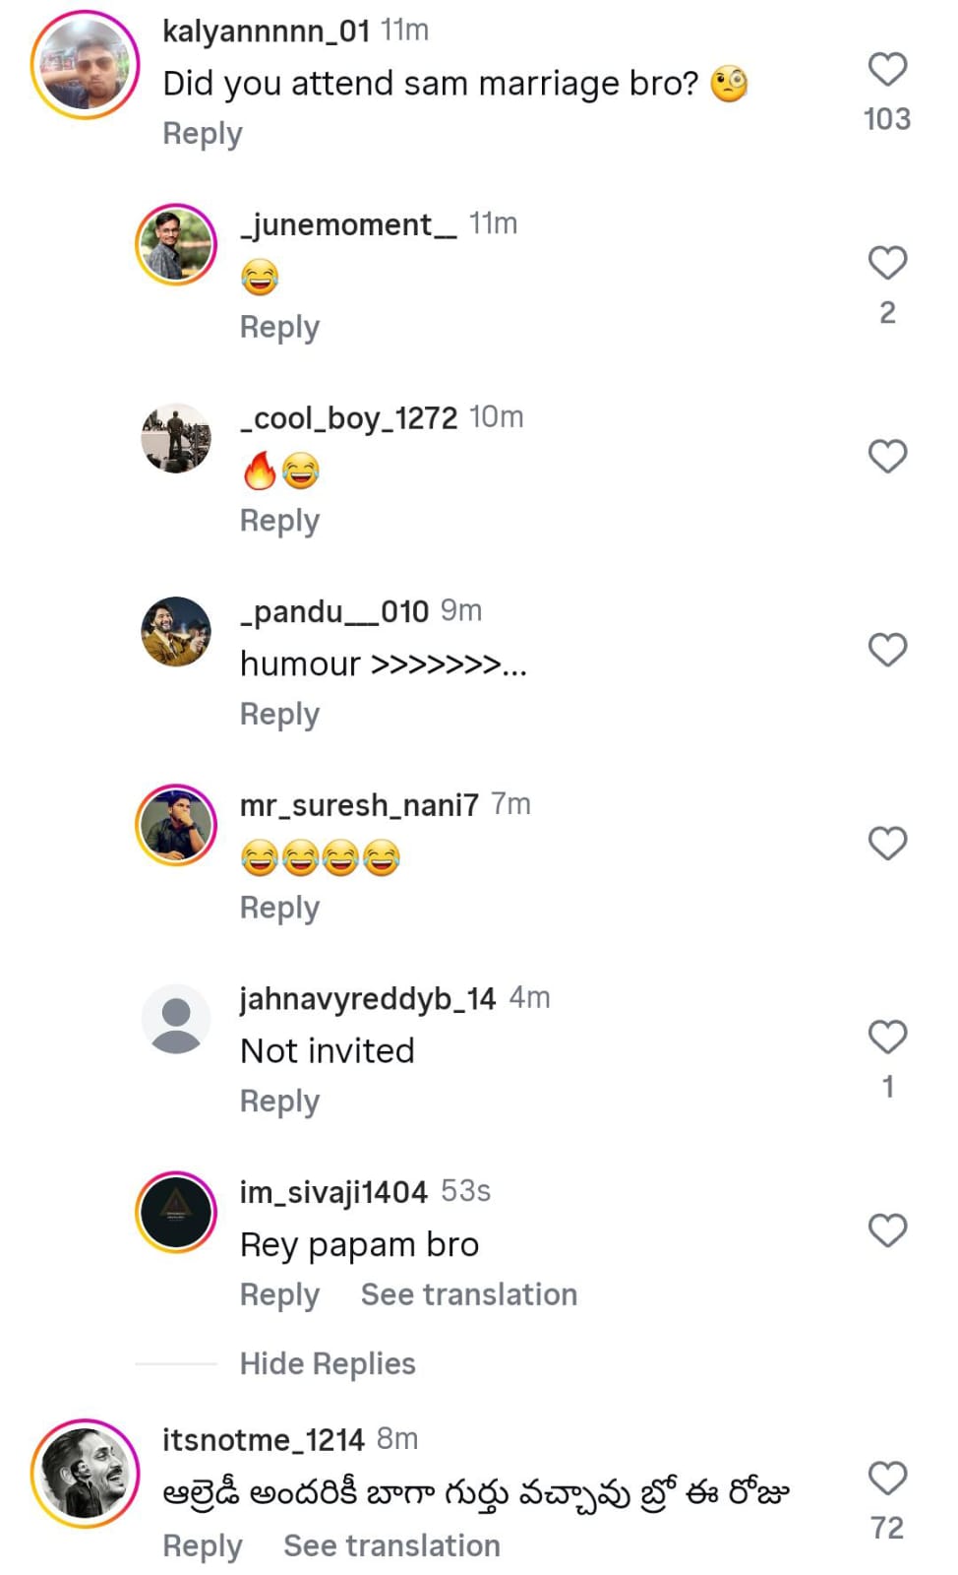The height and width of the screenshot is (1575, 958).
Task: Like _pandu__010's humour comment
Action: pos(886,650)
